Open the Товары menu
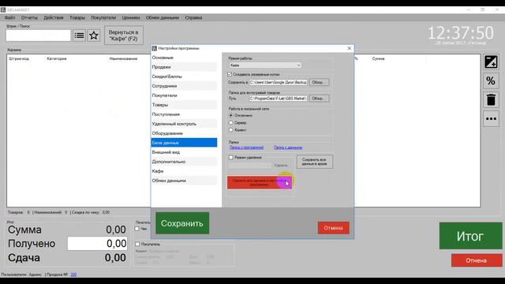 77,17
